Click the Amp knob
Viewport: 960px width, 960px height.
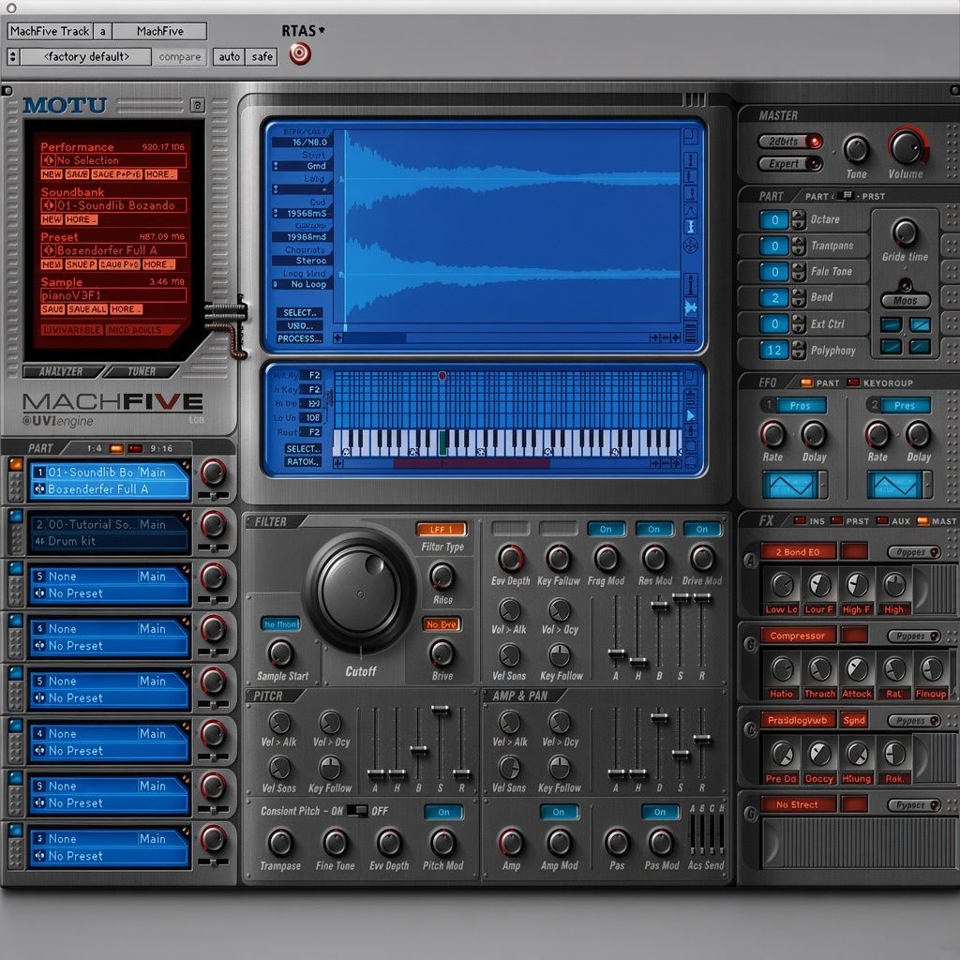511,843
